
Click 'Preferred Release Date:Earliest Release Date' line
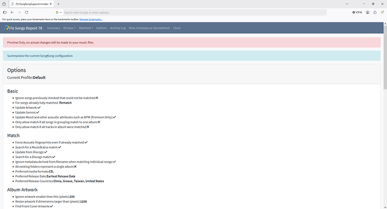click(x=45, y=176)
